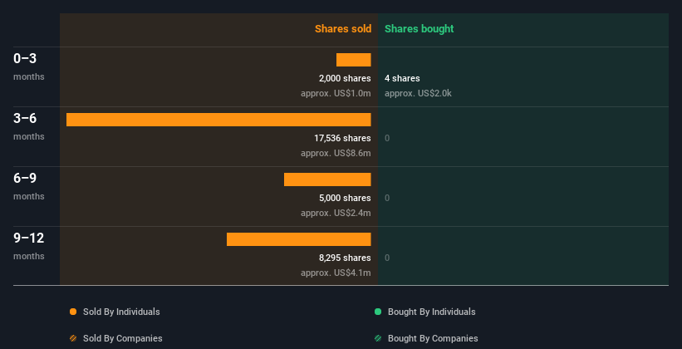This screenshot has width=682, height=349.
Task: Select the 3–6 months sold bar
Action: coord(218,120)
